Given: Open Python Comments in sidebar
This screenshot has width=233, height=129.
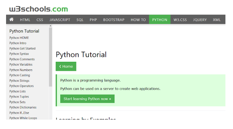Looking at the screenshot, I should pos(22,59).
